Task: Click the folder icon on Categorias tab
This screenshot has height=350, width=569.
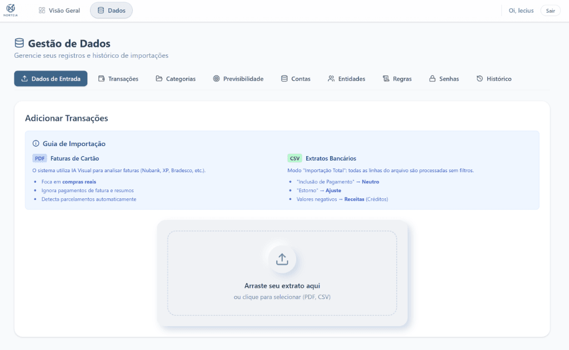Action: coord(159,79)
